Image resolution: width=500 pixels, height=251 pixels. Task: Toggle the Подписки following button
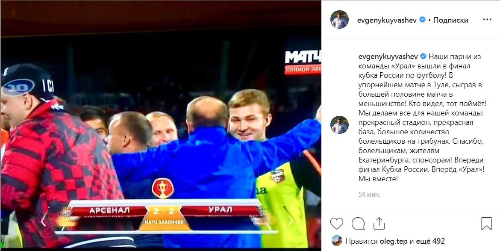coord(450,20)
